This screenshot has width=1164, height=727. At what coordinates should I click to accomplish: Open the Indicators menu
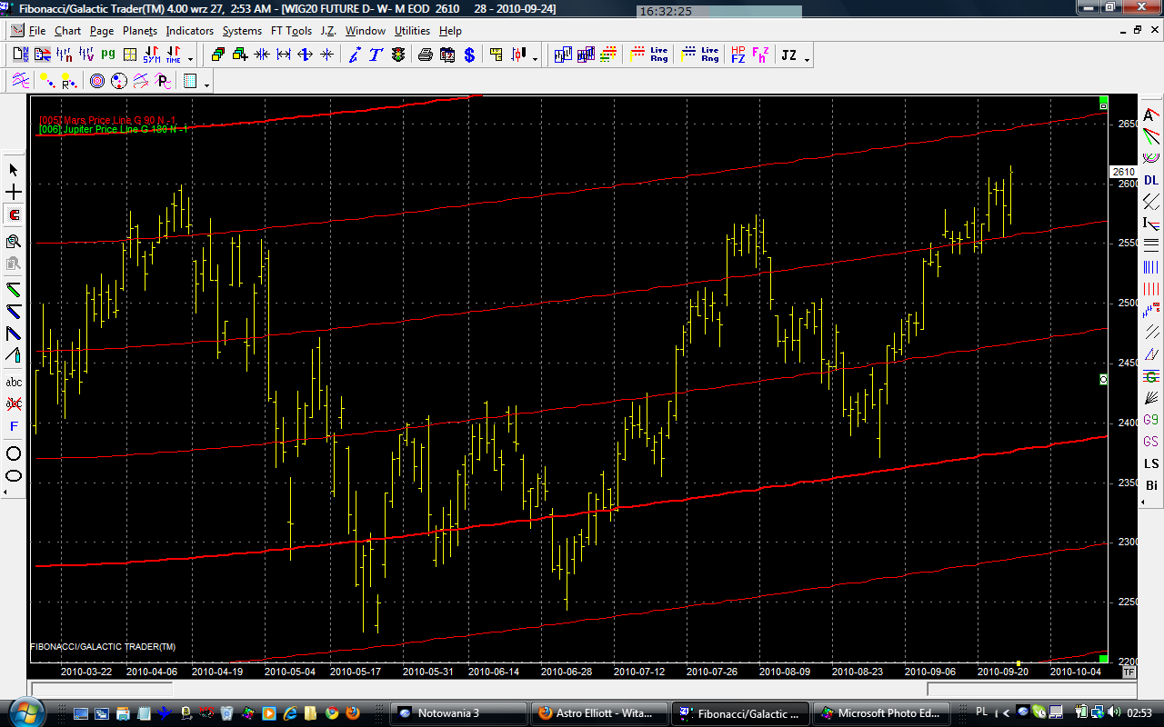coord(189,31)
